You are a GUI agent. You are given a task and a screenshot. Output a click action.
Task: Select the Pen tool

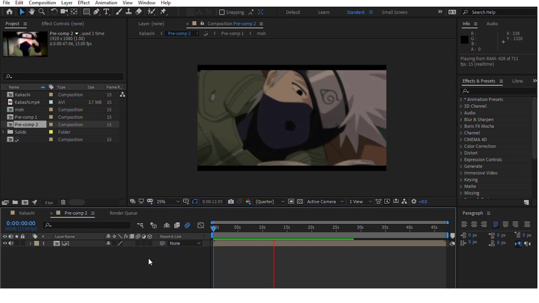click(x=97, y=12)
